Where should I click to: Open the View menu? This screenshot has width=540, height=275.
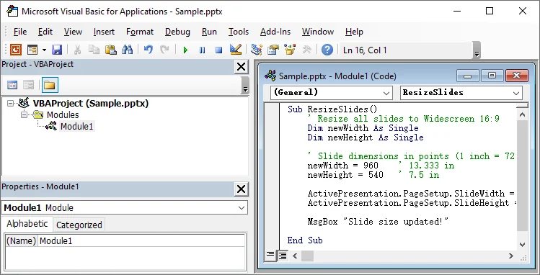(x=73, y=32)
